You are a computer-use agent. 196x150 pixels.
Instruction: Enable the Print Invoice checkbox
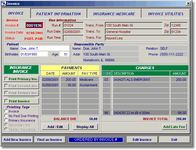click(x=6, y=101)
